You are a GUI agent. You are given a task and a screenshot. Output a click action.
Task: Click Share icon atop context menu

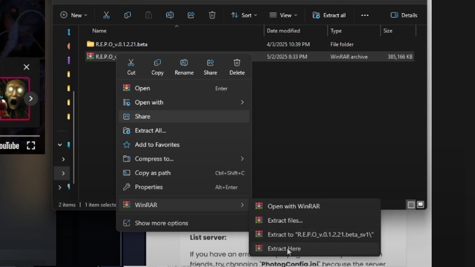210,67
